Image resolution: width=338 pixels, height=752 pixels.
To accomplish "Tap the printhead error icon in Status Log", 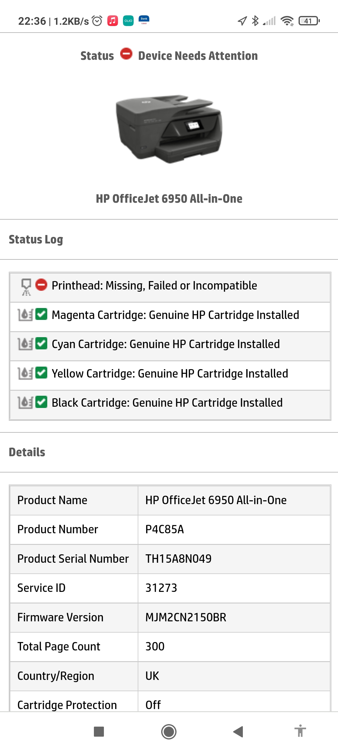I will click(26, 287).
